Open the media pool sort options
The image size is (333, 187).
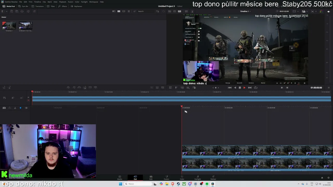click(x=157, y=11)
